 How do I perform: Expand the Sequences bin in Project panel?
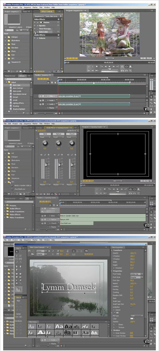[x=6, y=178]
